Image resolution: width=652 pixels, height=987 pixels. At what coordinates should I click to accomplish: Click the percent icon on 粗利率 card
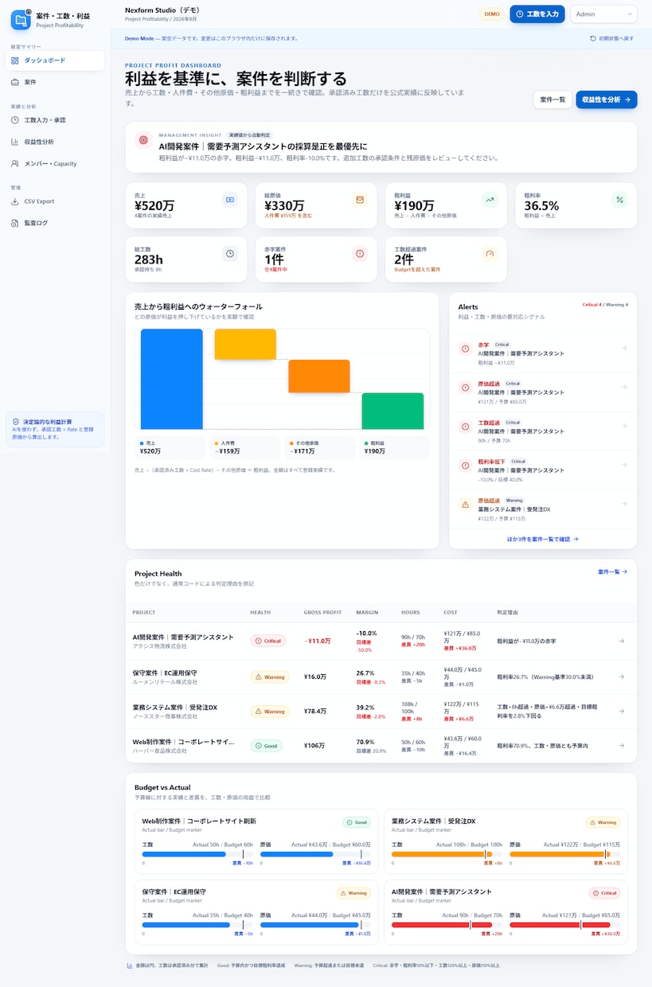click(619, 199)
